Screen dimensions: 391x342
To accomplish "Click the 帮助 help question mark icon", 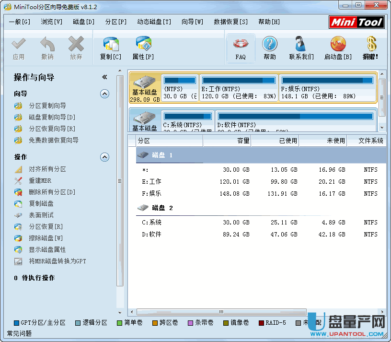I will pyautogui.click(x=270, y=48).
